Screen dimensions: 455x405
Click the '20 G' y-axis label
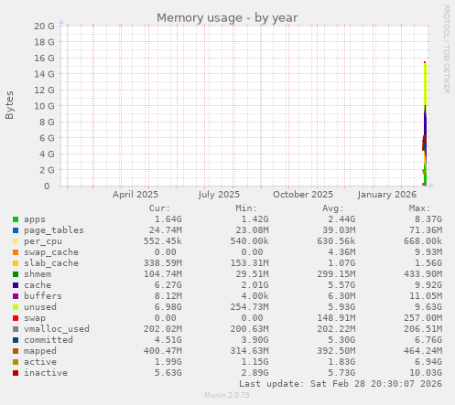click(44, 27)
